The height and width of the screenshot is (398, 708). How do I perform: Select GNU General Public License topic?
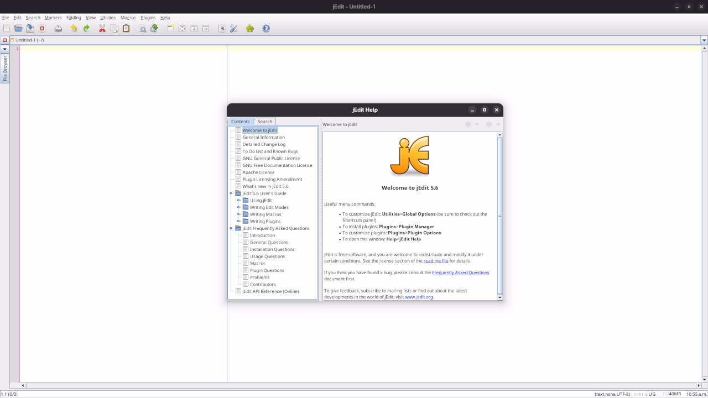pyautogui.click(x=271, y=158)
